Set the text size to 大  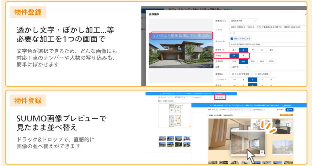click(262, 50)
